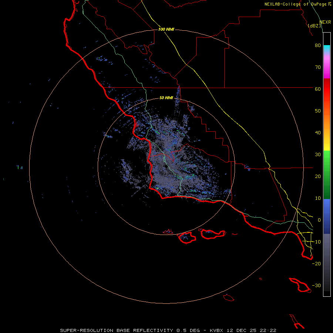333x333 pixels.
Task: Click the [dBZ] unit label
Action: pyautogui.click(x=314, y=26)
